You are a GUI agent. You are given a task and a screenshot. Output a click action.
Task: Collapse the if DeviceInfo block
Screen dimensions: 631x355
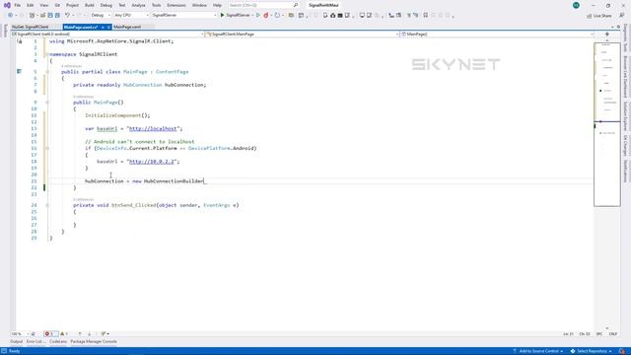47,148
